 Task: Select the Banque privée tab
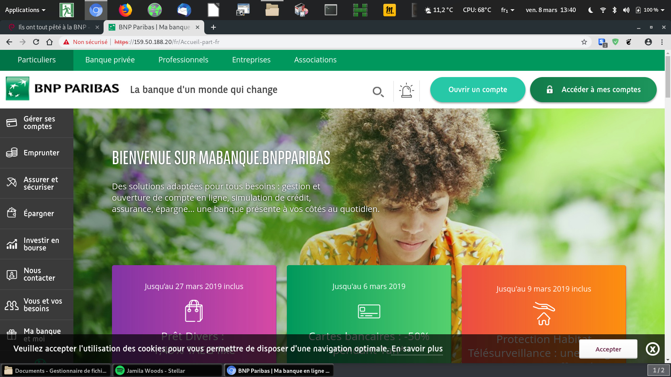pyautogui.click(x=110, y=60)
